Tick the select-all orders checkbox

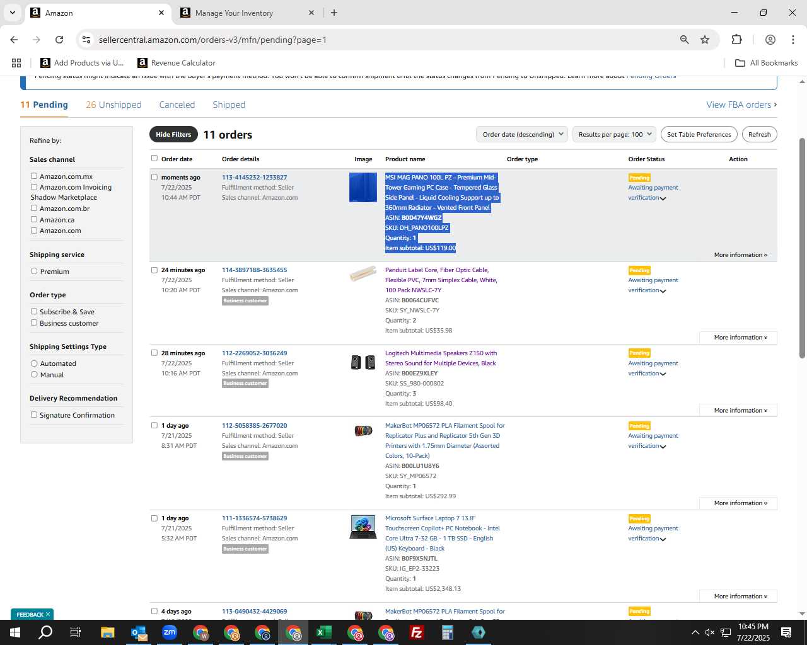[154, 158]
